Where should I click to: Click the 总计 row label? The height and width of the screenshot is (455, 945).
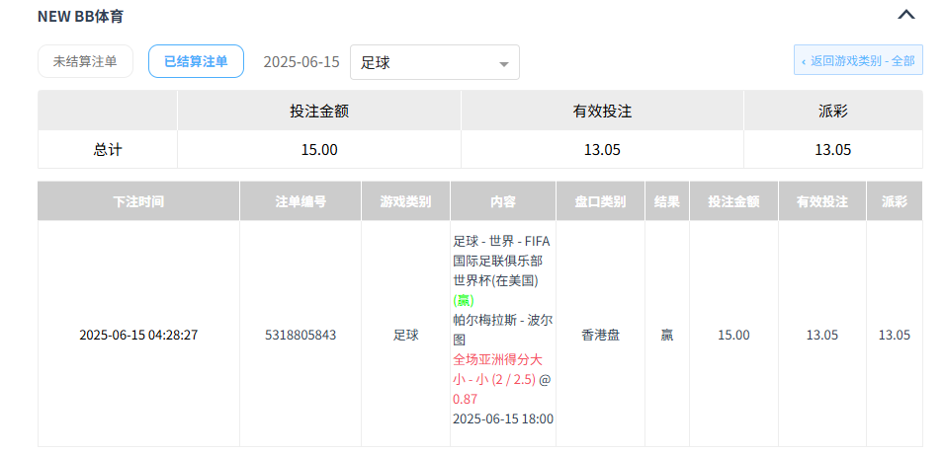[x=108, y=150]
